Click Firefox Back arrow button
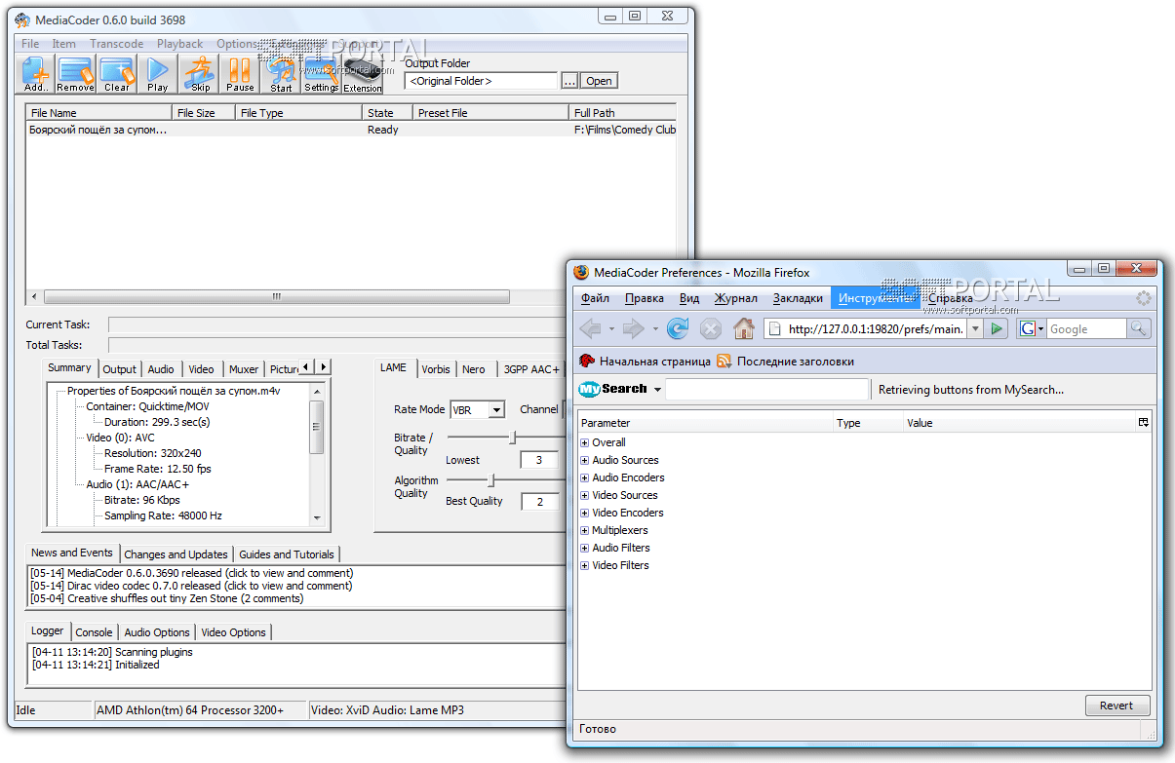 coord(590,328)
